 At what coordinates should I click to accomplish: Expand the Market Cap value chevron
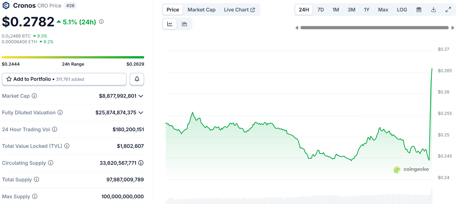(141, 96)
